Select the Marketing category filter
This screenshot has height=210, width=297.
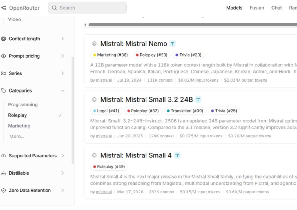(x=19, y=126)
